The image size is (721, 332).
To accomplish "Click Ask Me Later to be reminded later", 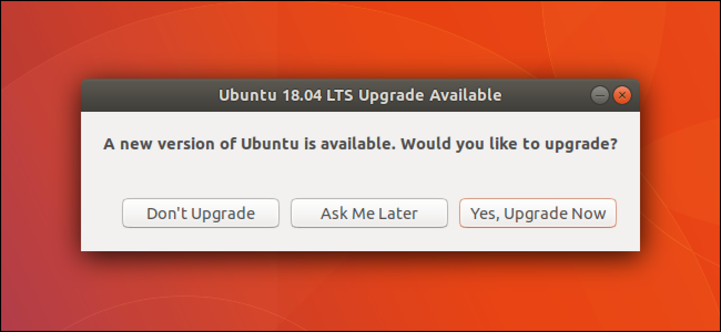I will [x=369, y=213].
